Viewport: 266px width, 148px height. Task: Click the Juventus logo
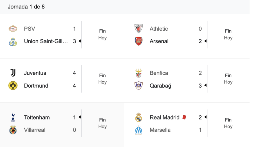point(13,73)
